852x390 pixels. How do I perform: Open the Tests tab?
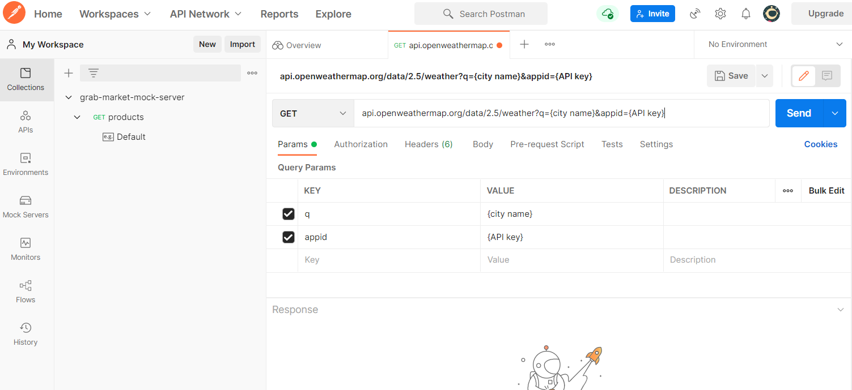tap(612, 144)
